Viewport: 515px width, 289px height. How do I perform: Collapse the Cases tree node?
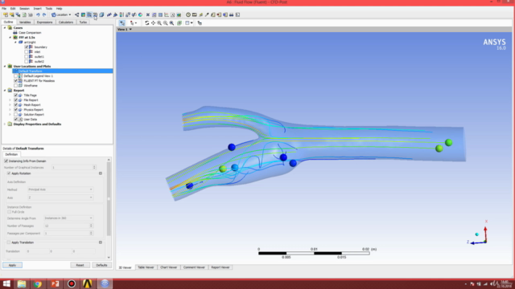click(x=5, y=28)
